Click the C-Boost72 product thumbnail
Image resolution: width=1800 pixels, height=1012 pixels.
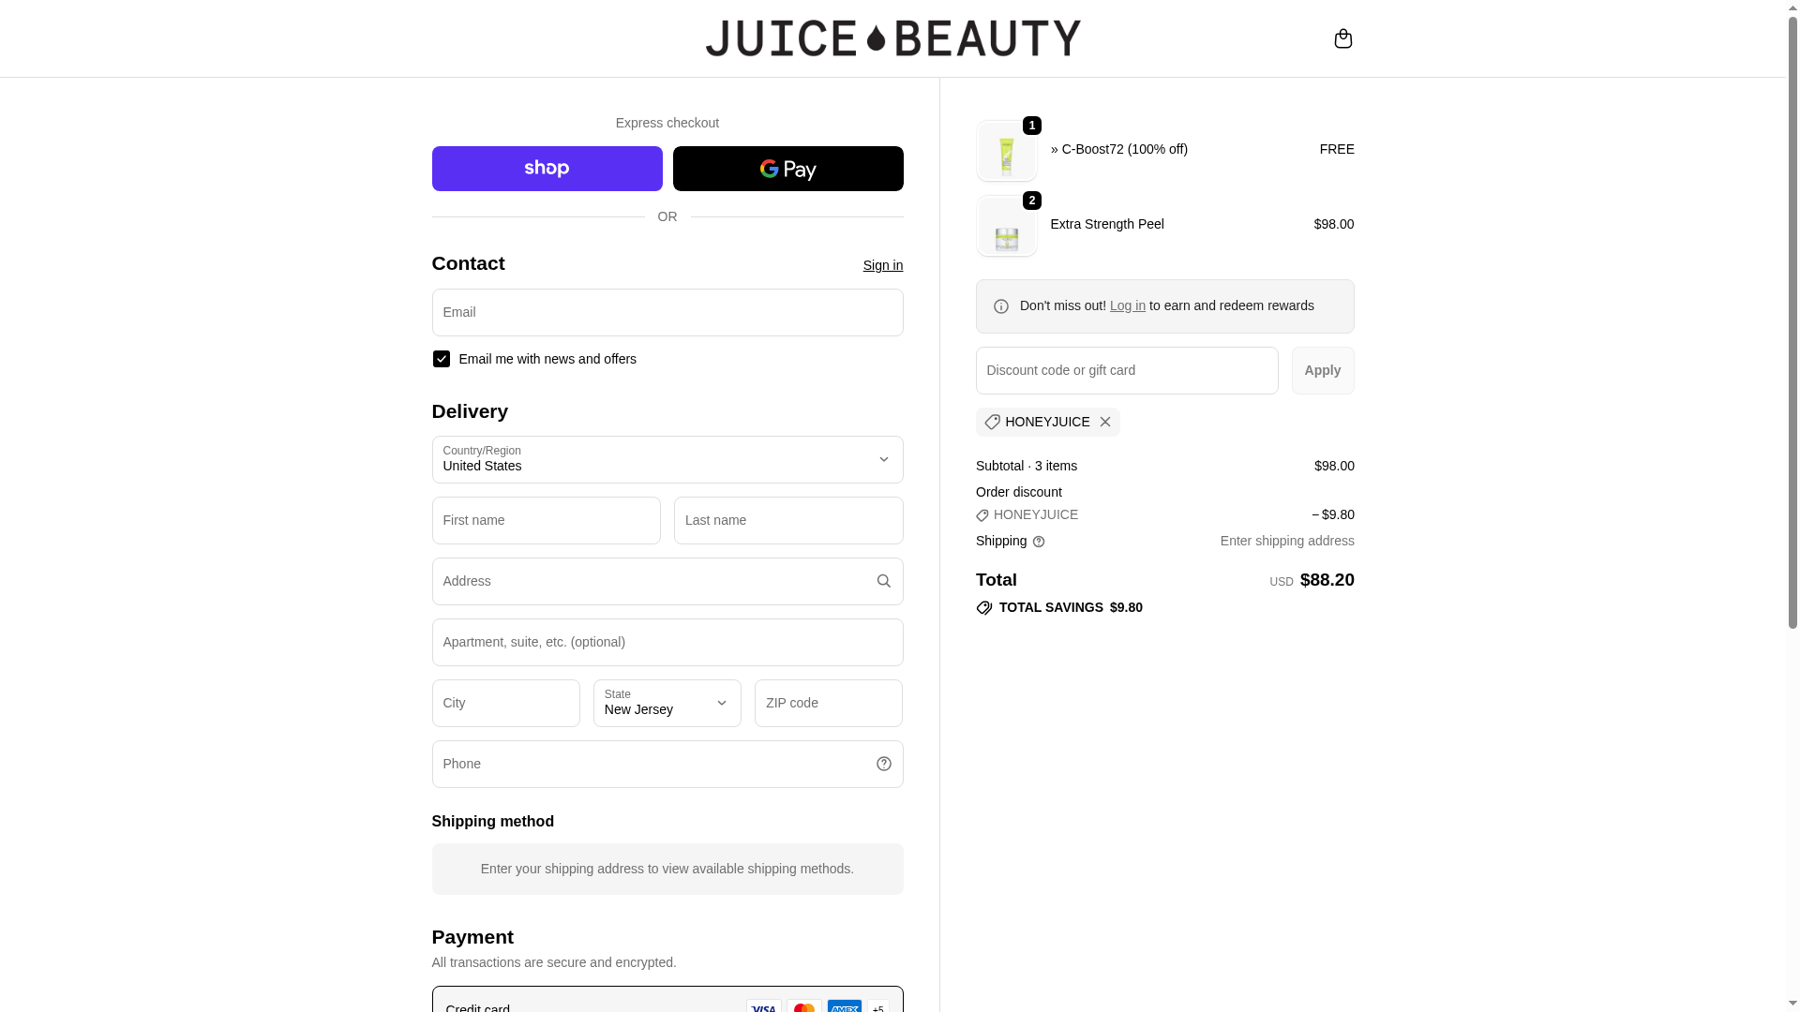(x=1006, y=152)
